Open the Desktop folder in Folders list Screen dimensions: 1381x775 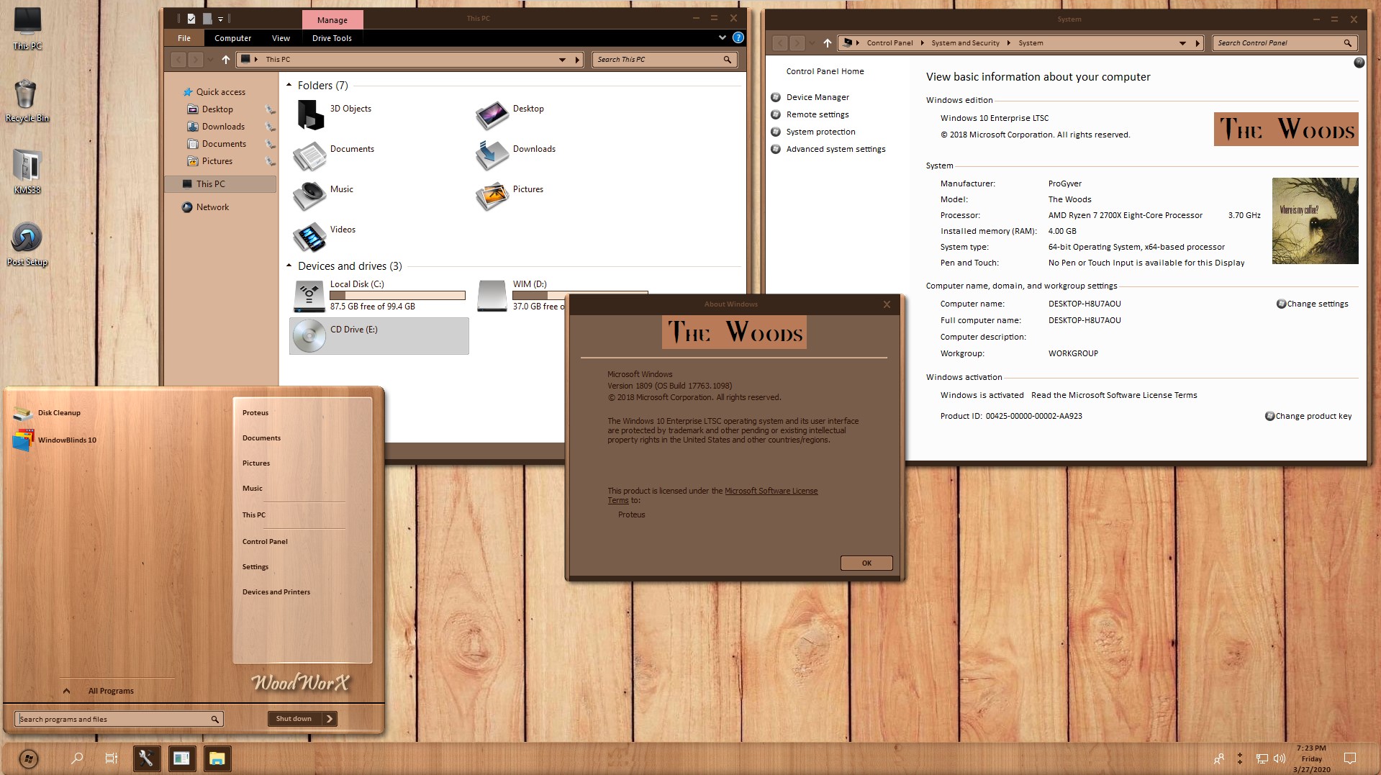pos(492,115)
